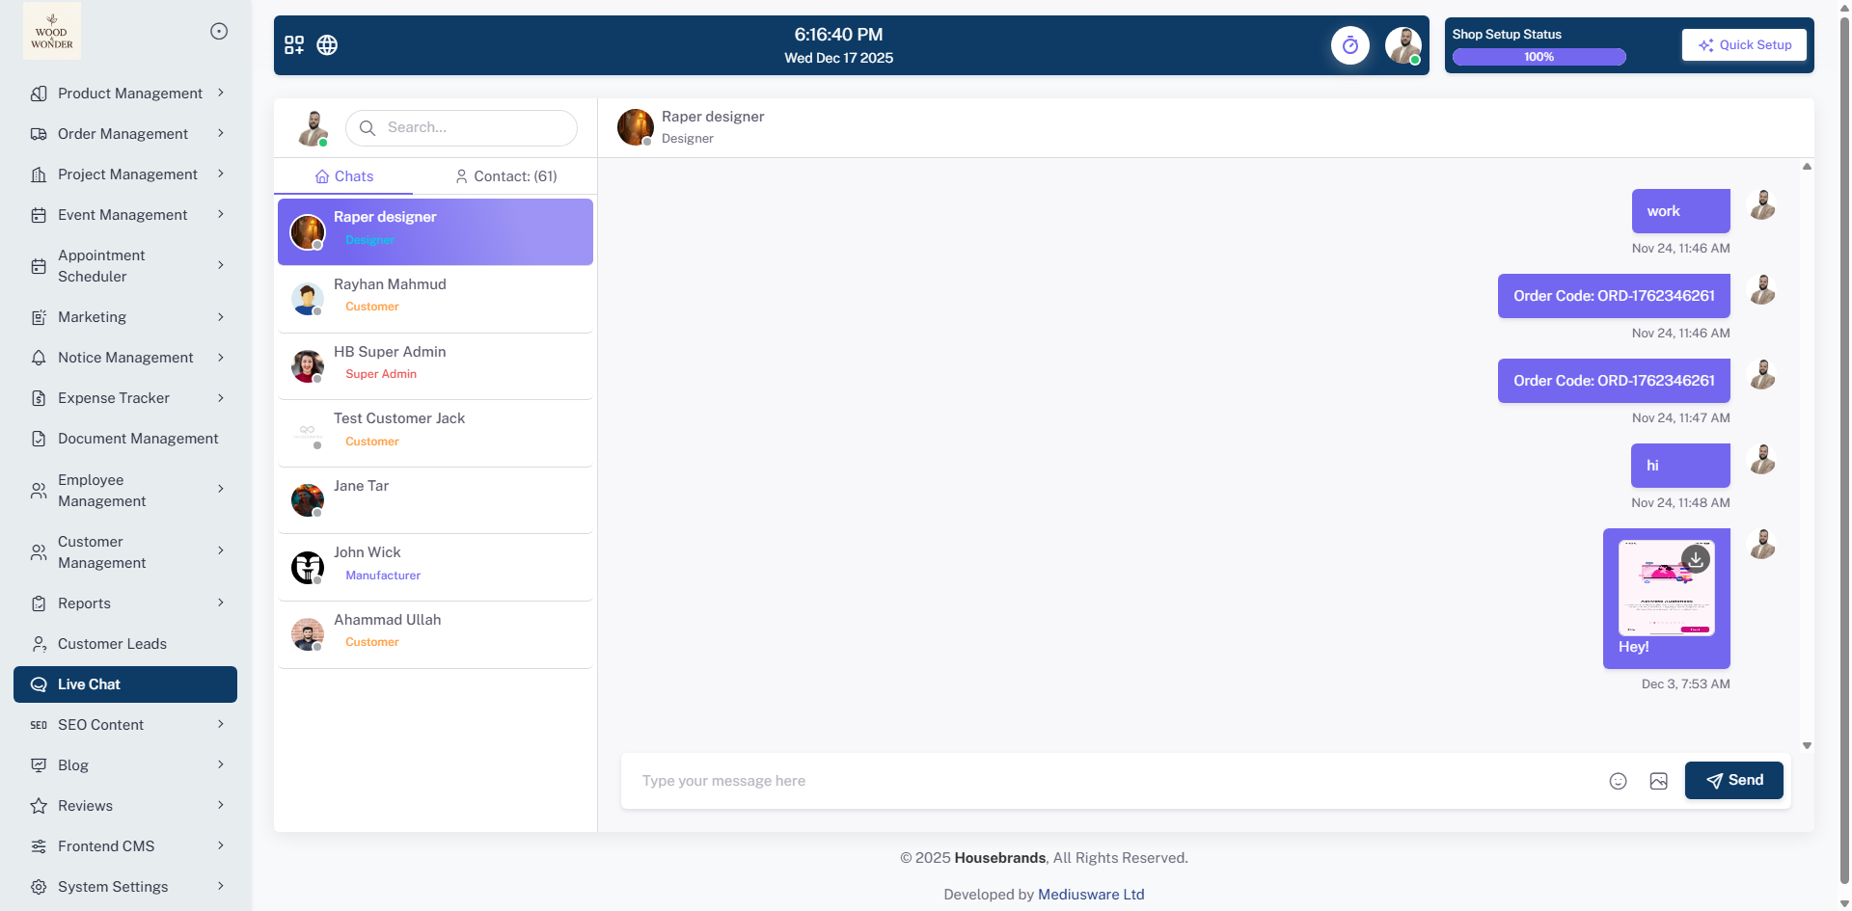Expand Product Management menu
Image resolution: width=1852 pixels, height=911 pixels.
point(130,94)
